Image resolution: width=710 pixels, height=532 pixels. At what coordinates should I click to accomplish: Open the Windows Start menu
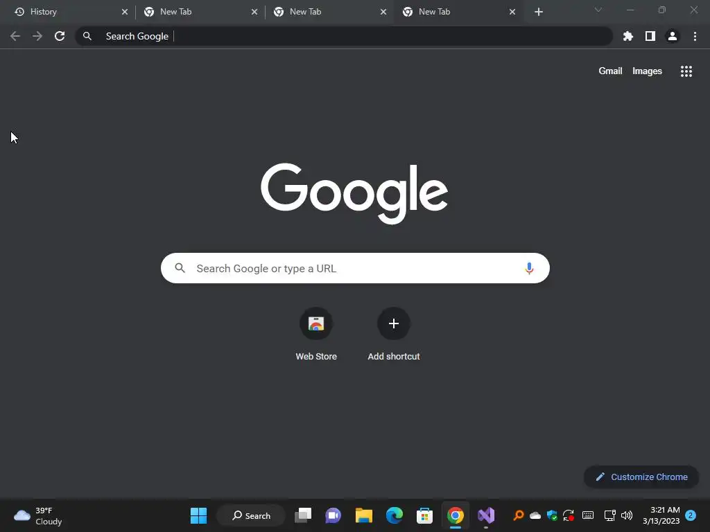(x=198, y=515)
